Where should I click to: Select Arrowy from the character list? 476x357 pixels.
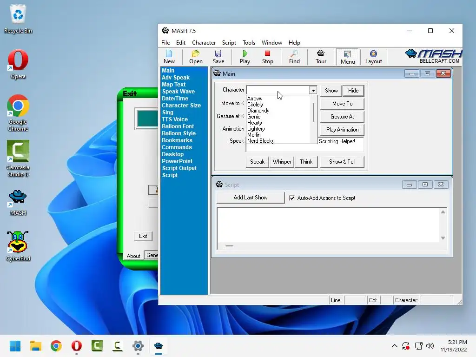(x=255, y=99)
